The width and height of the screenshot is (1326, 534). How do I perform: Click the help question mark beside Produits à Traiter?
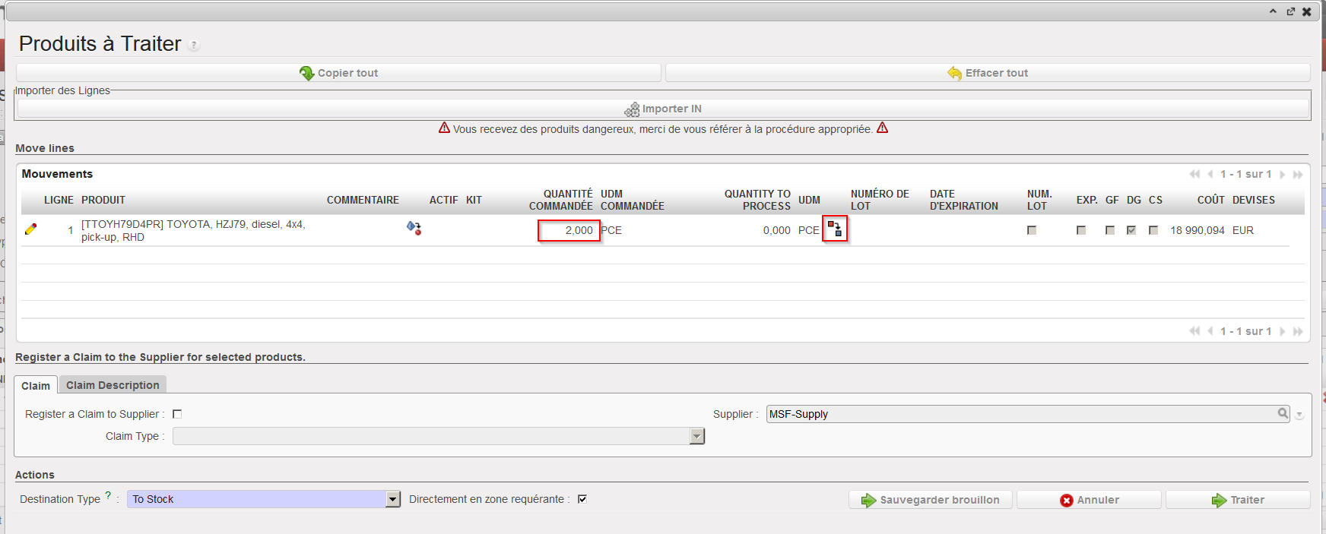[x=194, y=46]
